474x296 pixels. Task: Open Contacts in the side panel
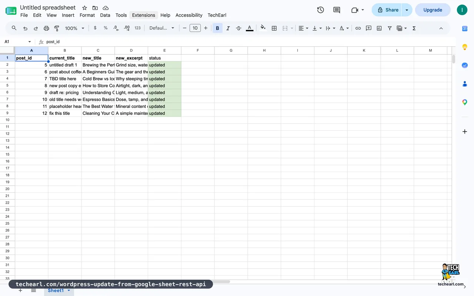pos(465,84)
